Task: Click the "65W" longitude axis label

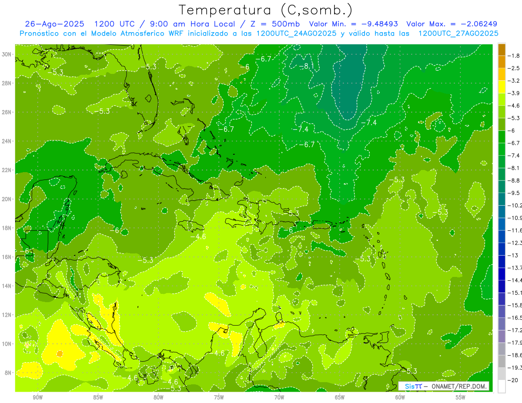Action: point(340,397)
